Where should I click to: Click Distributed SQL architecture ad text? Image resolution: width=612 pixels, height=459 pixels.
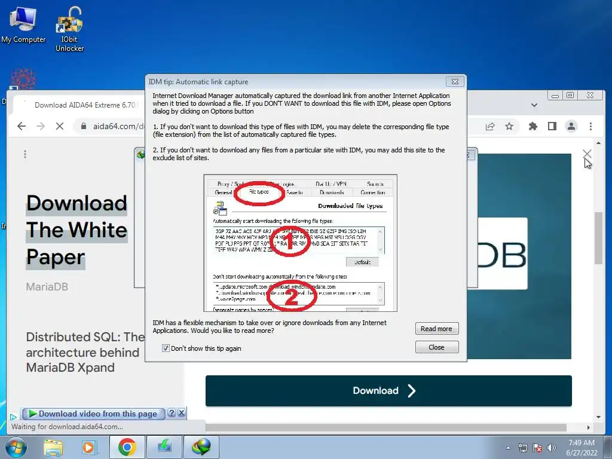click(85, 352)
